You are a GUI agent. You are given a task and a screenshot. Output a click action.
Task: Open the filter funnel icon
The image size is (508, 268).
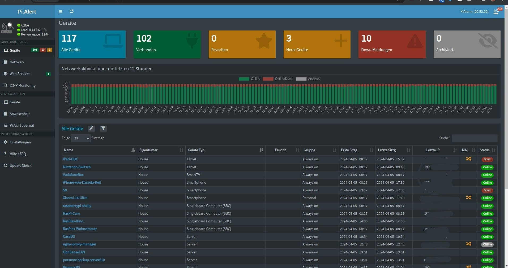(x=103, y=129)
